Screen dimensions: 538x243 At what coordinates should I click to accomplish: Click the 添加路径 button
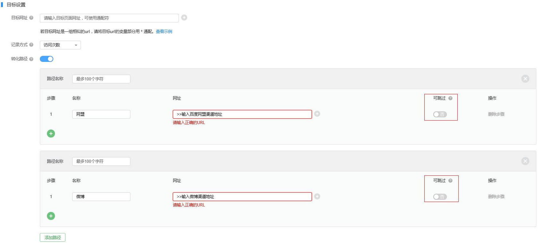(53, 238)
